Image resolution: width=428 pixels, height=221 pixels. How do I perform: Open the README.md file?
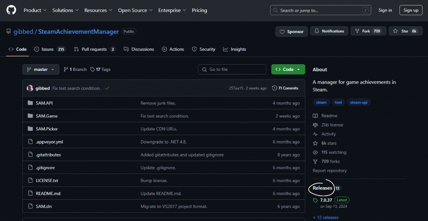pos(48,193)
